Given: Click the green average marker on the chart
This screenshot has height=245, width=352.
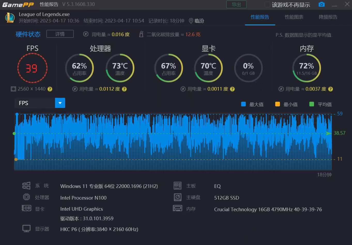Looking at the screenshot, I should pyautogui.click(x=14, y=133).
